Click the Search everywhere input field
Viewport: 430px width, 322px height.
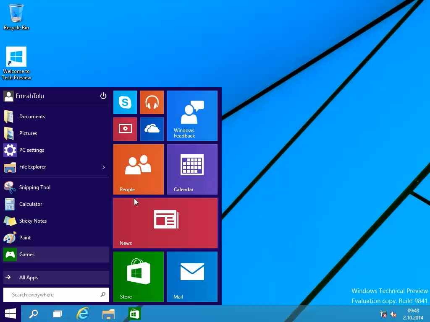click(x=56, y=295)
